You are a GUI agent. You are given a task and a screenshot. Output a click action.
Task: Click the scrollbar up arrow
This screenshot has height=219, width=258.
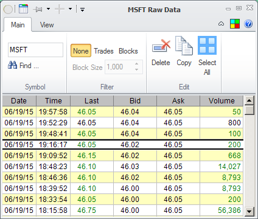click(249, 100)
